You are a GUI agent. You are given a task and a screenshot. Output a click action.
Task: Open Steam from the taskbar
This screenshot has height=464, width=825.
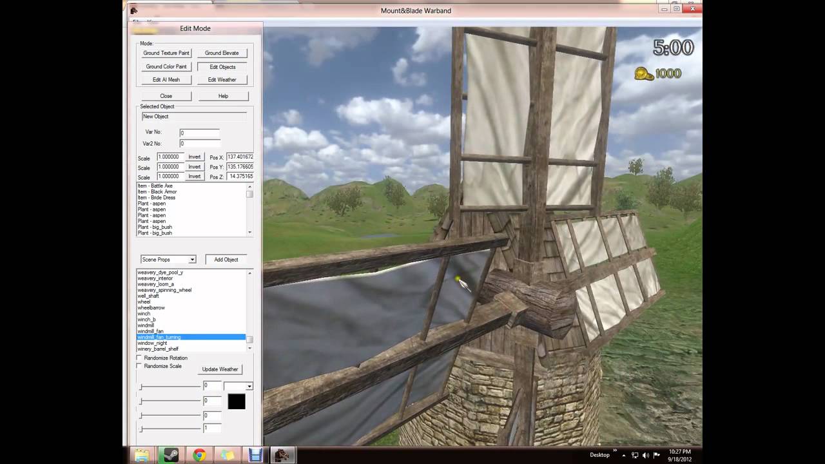171,456
